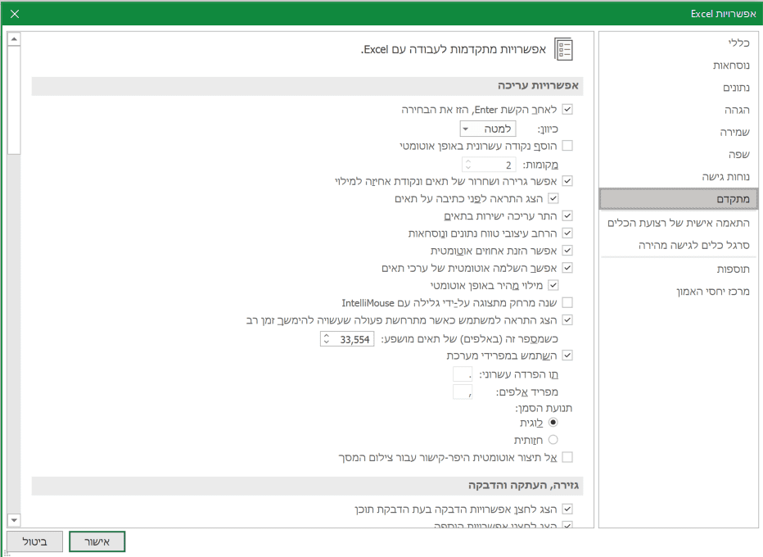This screenshot has height=557, width=763.
Task: Open סרגל כלים לגישה מהירה category
Action: click(679, 245)
